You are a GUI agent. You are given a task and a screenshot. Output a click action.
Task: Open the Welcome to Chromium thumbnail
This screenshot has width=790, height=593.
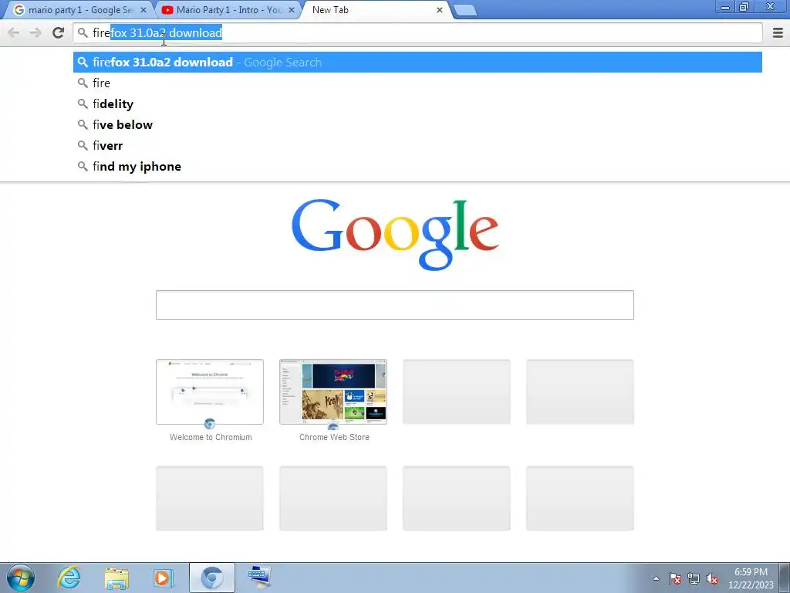210,391
